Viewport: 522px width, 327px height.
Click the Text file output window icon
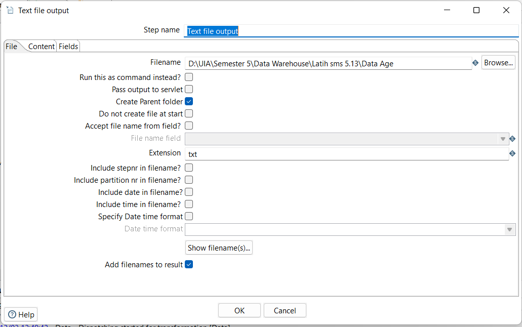10,10
